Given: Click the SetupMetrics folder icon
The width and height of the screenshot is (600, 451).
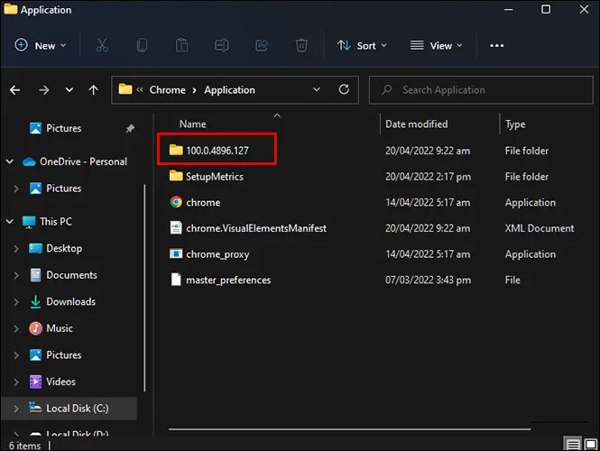Looking at the screenshot, I should click(x=176, y=176).
